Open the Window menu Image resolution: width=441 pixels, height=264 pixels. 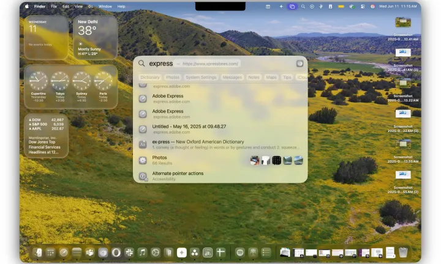(x=105, y=6)
